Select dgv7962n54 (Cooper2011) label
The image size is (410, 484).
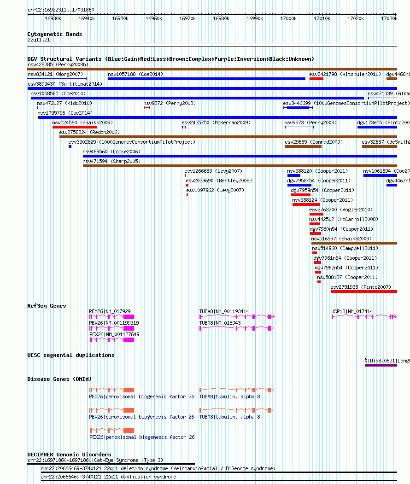tap(346, 267)
